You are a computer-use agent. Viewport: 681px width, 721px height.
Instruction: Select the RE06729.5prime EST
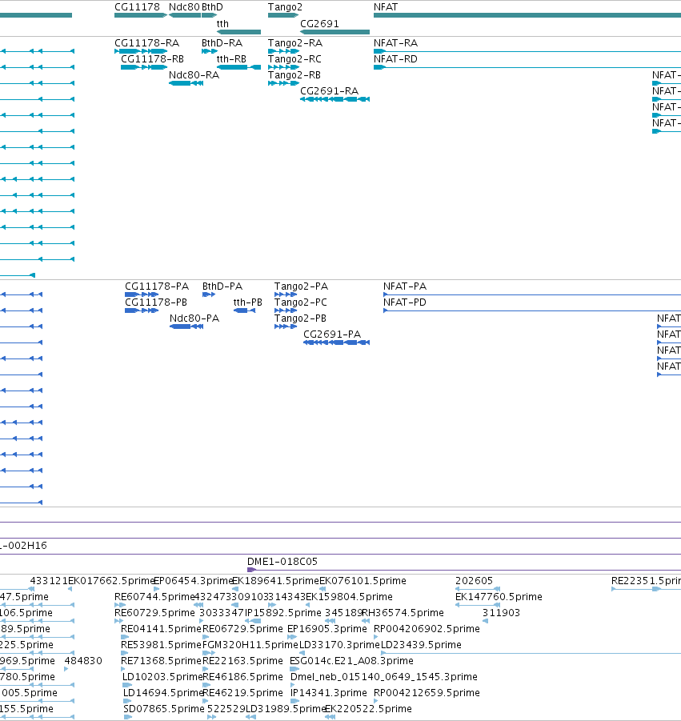205,637
